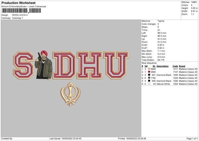Click the barcode under the Wilcom title
This screenshot has width=199, height=141.
(x=21, y=11)
